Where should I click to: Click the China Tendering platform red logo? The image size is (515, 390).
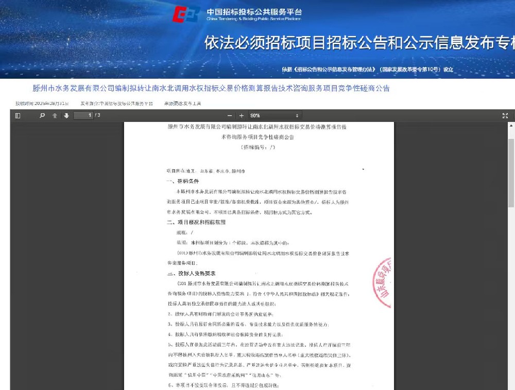[x=186, y=14]
